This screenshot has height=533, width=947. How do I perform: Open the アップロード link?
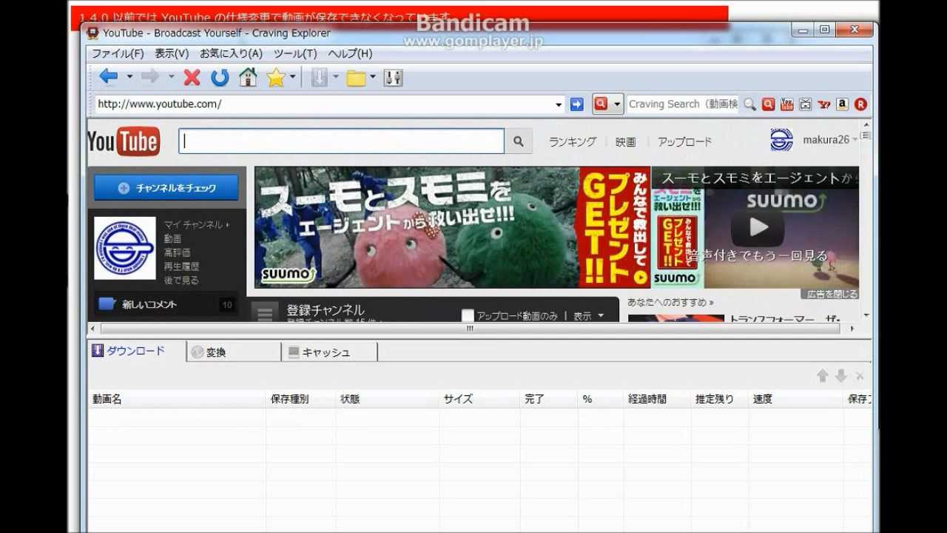pos(685,141)
